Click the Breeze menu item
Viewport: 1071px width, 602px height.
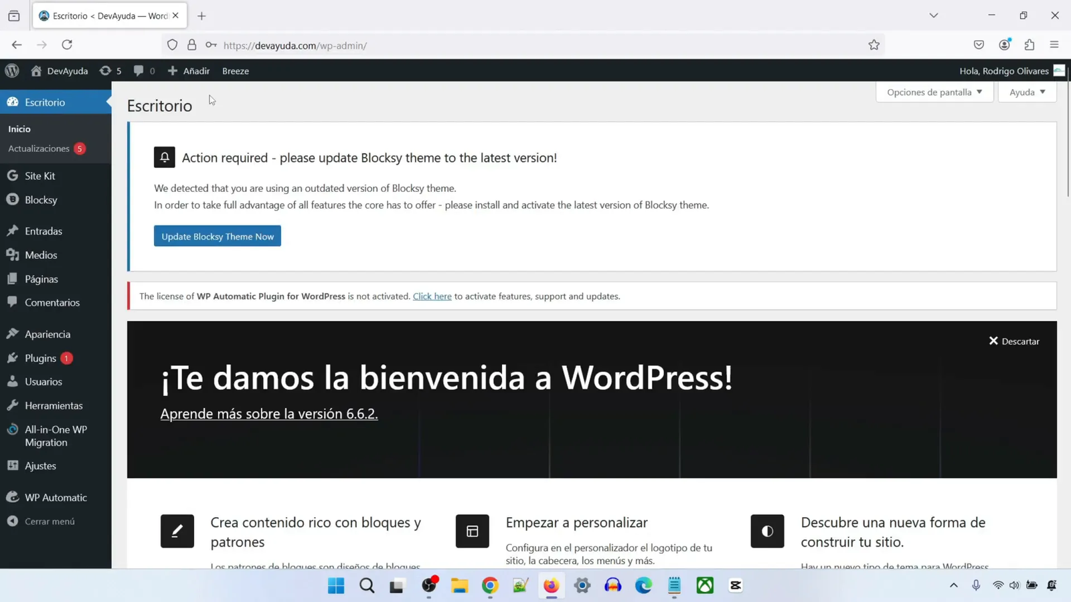point(235,71)
